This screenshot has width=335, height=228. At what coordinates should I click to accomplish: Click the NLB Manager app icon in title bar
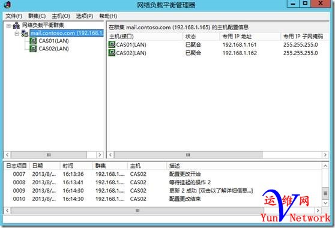(x=7, y=5)
